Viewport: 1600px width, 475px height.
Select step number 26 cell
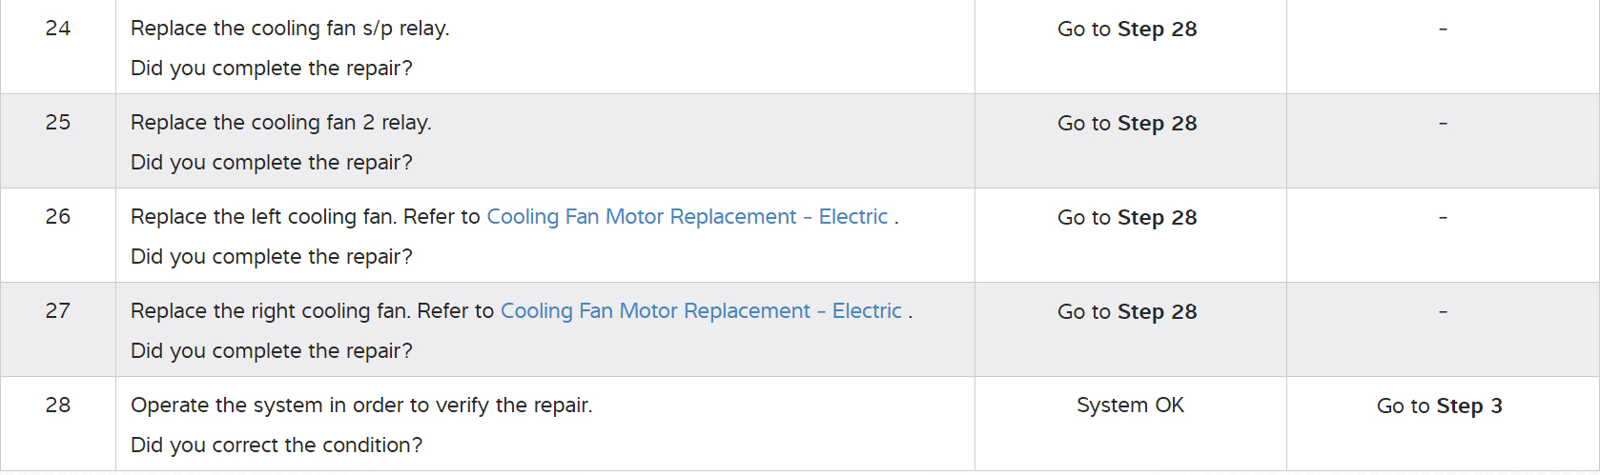58,217
